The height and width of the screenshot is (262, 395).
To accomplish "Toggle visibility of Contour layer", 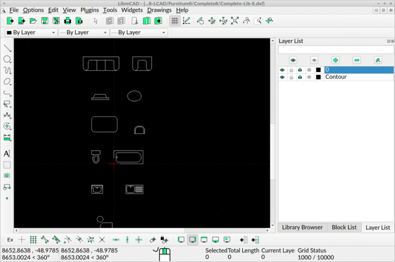I will [x=282, y=77].
